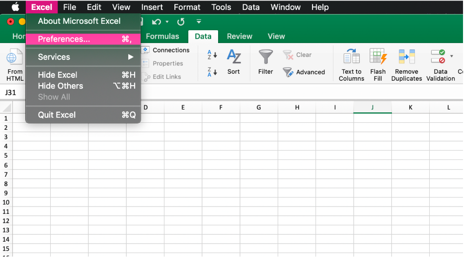Expand the Services submenu
Screen dimensions: 464x258
click(x=83, y=57)
